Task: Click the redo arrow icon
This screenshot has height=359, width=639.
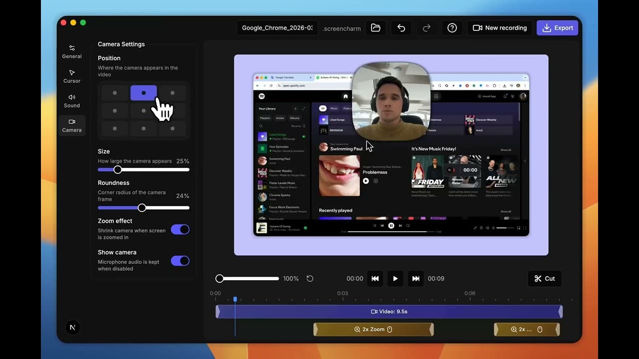Action: 427,28
